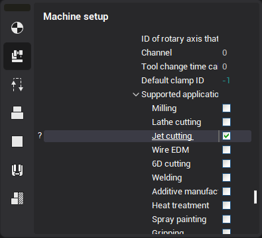Click the Default clamp ID value
This screenshot has width=262, height=238.
click(x=226, y=81)
